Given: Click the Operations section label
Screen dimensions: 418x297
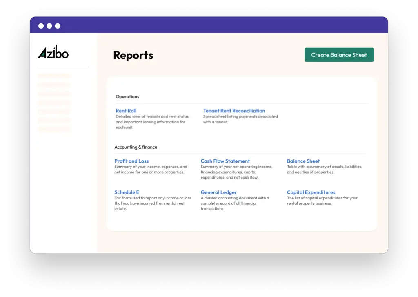Looking at the screenshot, I should point(127,96).
